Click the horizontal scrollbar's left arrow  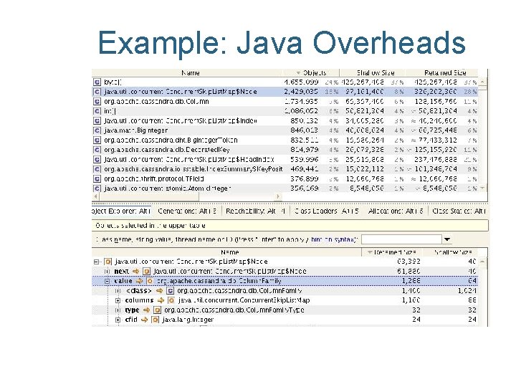pos(96,196)
